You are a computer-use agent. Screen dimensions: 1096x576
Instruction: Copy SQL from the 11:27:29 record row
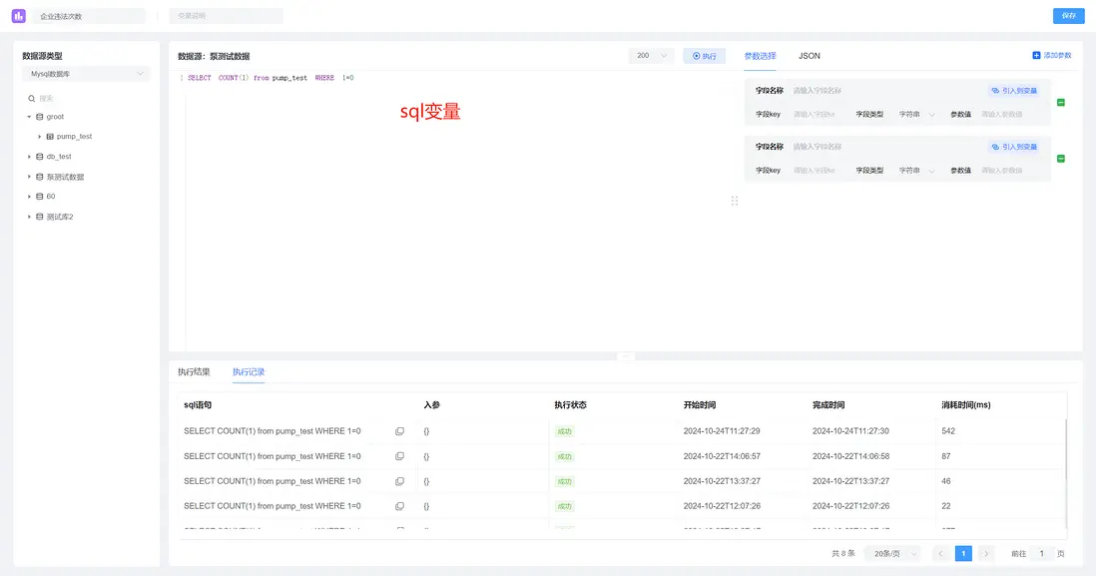(400, 431)
